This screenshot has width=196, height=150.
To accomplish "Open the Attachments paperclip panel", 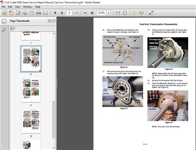I will pos(4,30).
